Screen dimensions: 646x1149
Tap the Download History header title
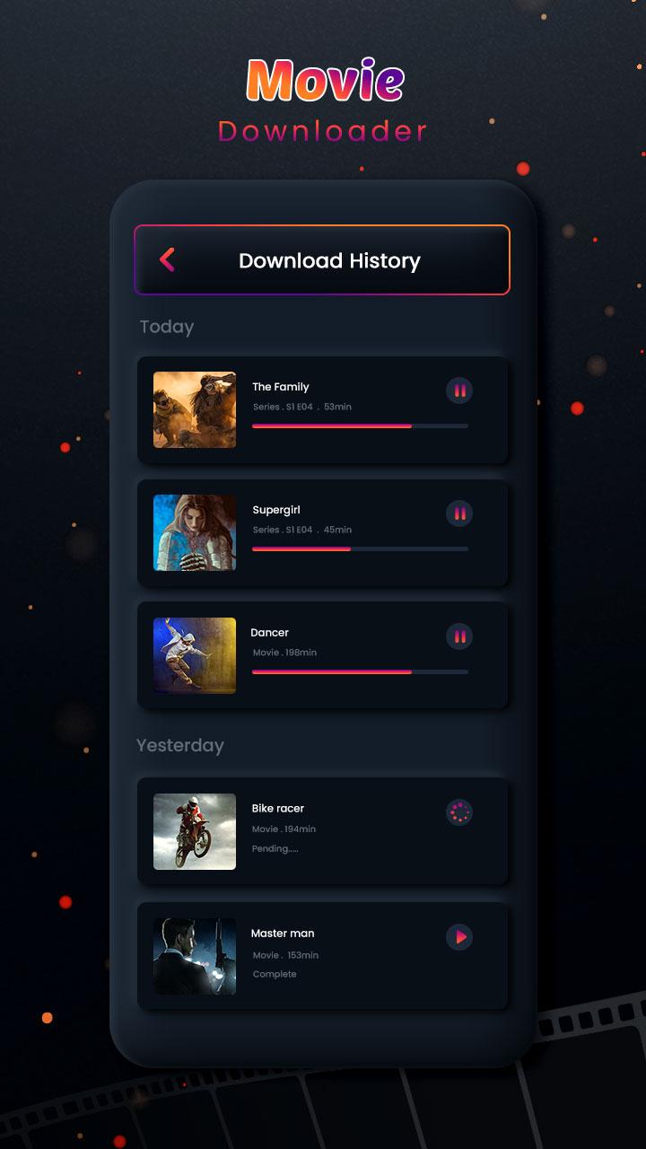pos(329,261)
